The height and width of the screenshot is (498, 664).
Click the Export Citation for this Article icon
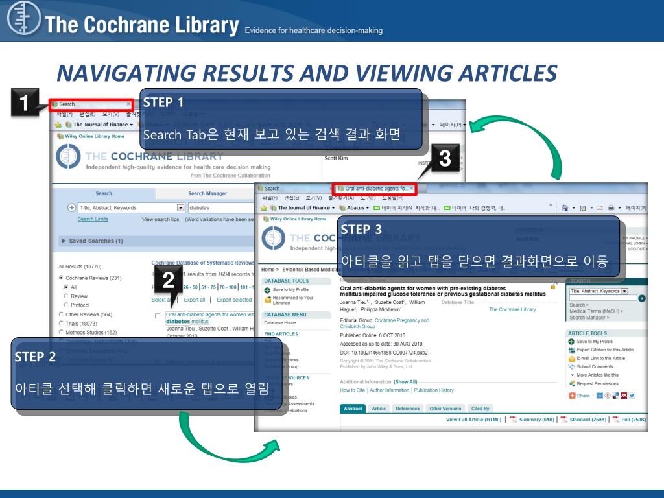pos(571,350)
